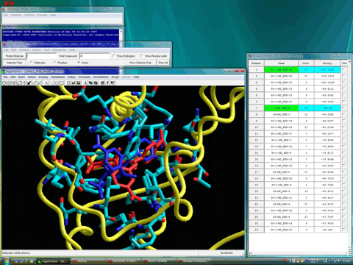Open HyperChem File menu

point(5,77)
